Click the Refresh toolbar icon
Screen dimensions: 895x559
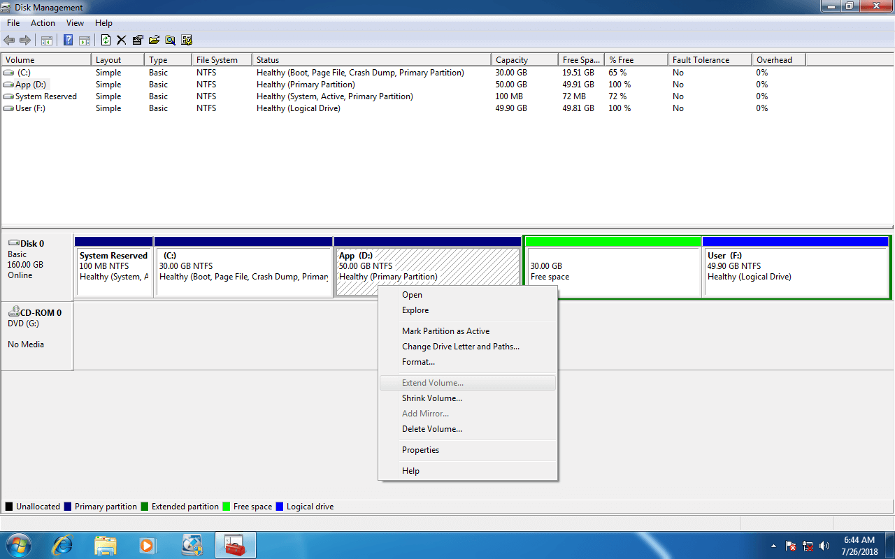[106, 41]
